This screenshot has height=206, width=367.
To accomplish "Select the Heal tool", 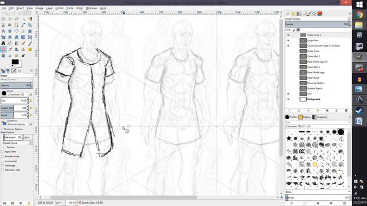I will click(30, 49).
